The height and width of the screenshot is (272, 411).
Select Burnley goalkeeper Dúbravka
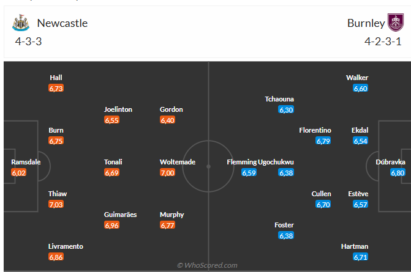[x=390, y=162]
